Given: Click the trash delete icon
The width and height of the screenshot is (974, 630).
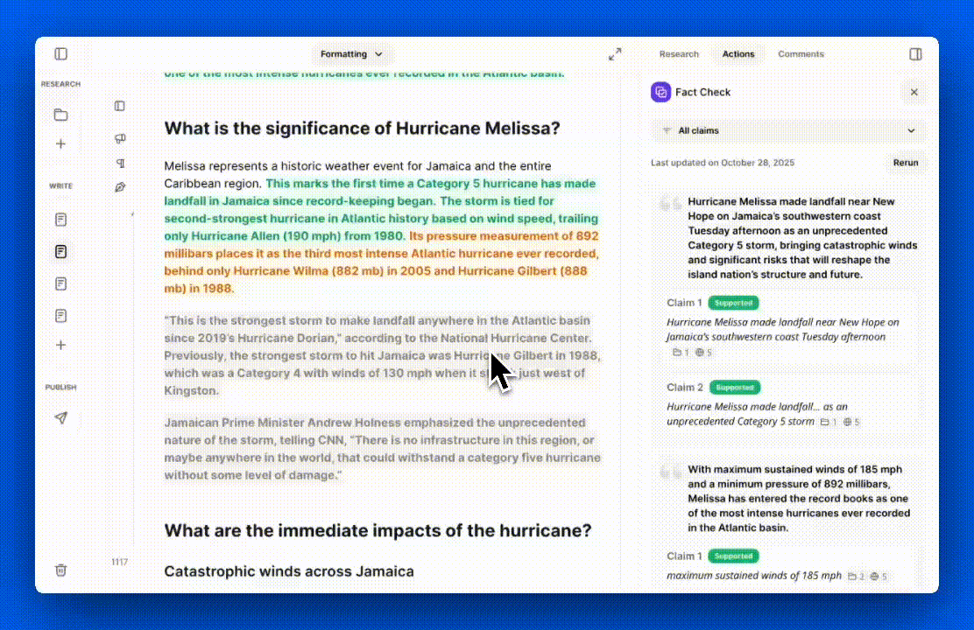Looking at the screenshot, I should coord(61,570).
